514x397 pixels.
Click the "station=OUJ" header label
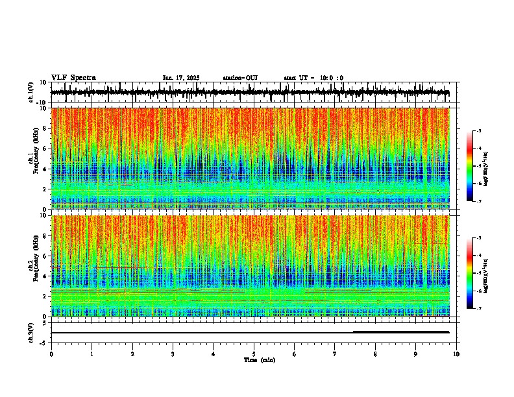(x=240, y=78)
